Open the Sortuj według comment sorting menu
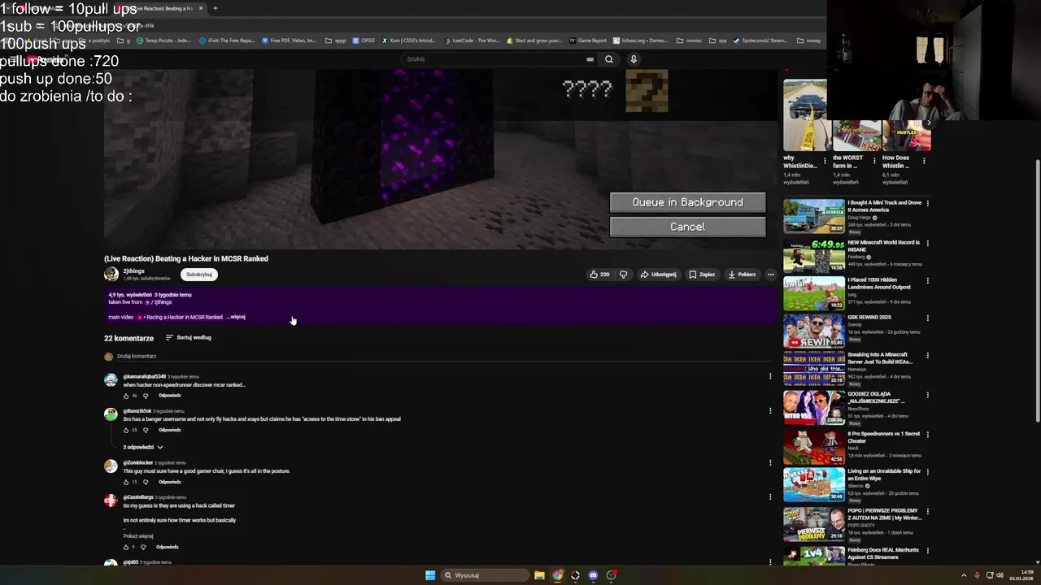 click(189, 337)
